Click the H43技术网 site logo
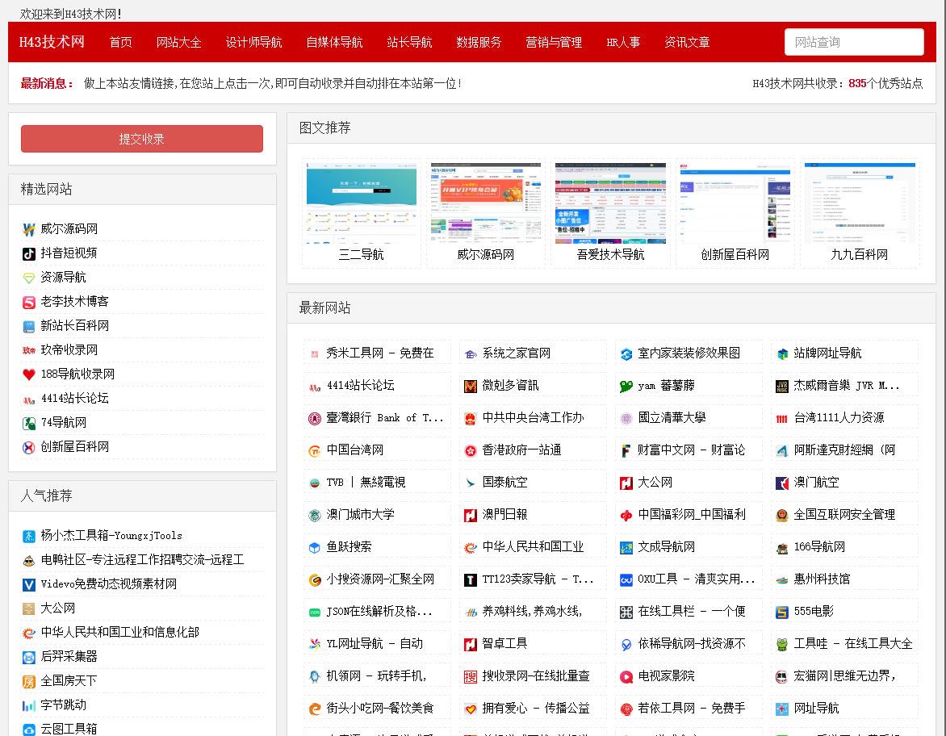946x736 pixels. coord(52,42)
